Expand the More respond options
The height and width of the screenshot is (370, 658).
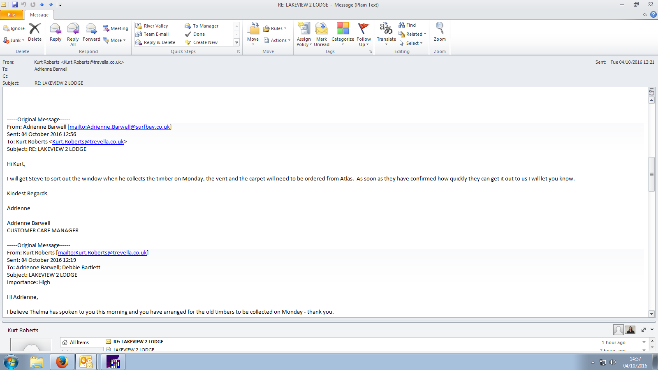click(114, 40)
